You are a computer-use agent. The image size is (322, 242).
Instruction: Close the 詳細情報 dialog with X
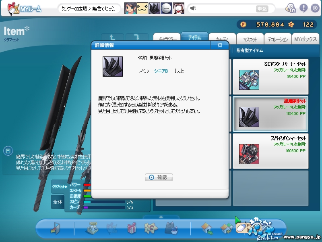(219, 45)
